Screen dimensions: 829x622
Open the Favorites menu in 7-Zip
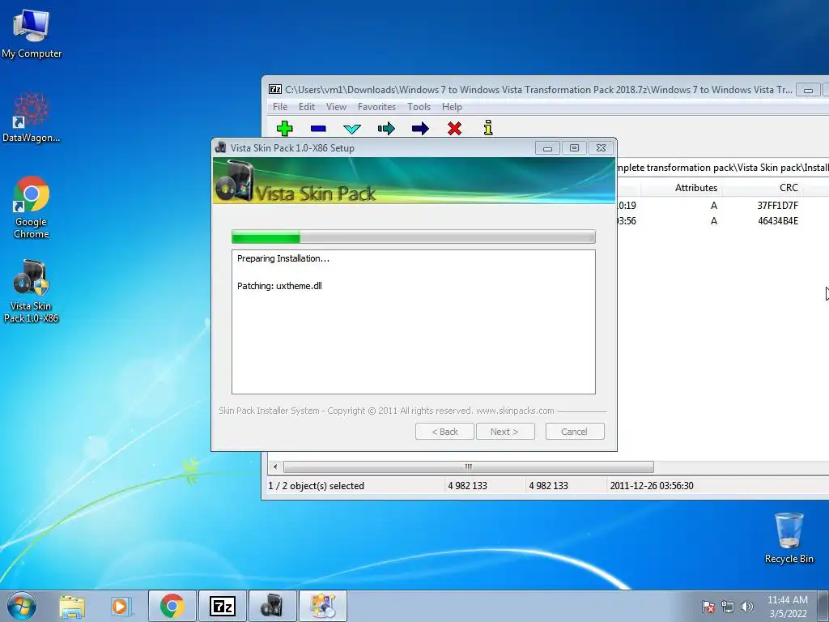(x=377, y=107)
